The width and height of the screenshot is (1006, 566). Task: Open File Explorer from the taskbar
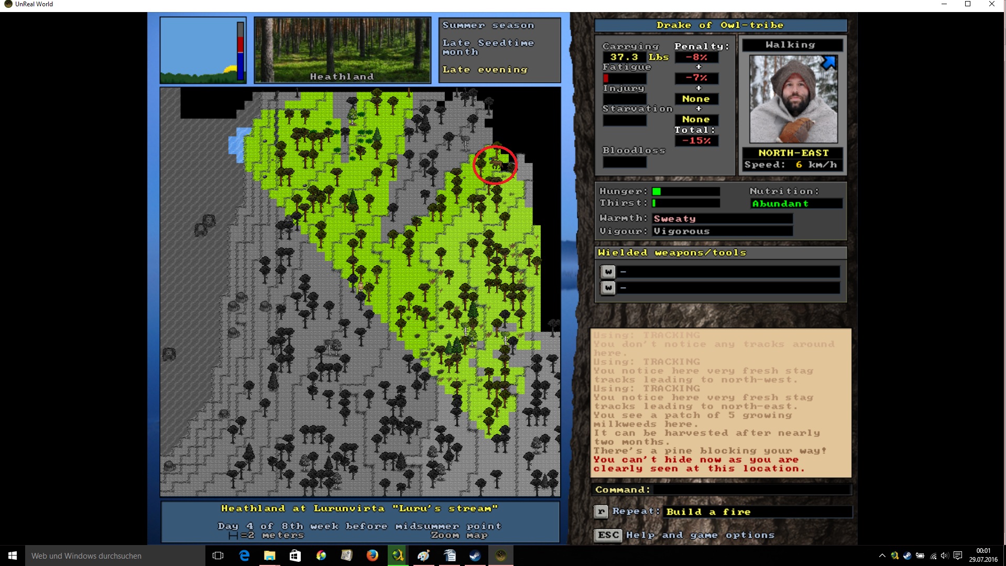[269, 556]
